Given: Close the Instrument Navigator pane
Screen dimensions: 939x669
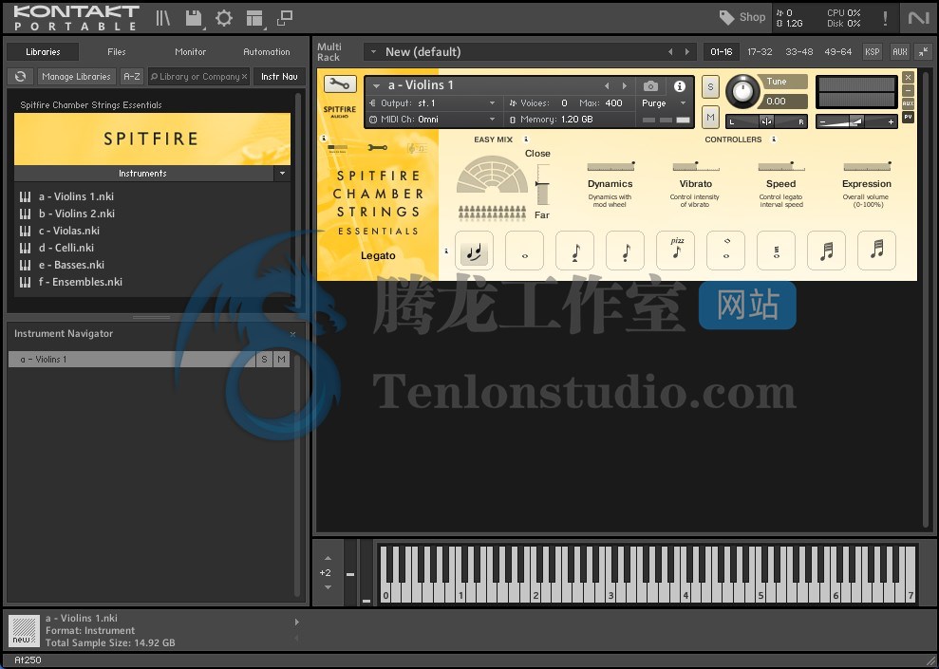Looking at the screenshot, I should (x=292, y=334).
